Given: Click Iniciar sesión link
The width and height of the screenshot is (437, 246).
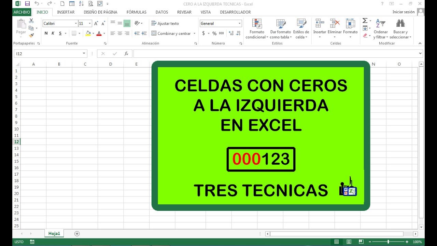Looking at the screenshot, I should (404, 12).
